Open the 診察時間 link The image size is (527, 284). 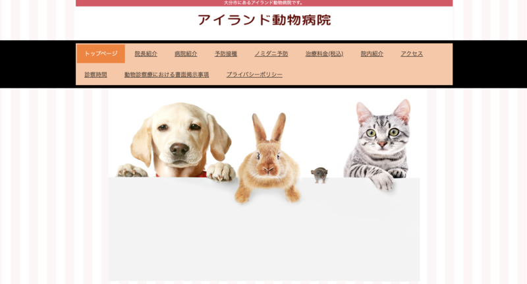click(x=96, y=74)
